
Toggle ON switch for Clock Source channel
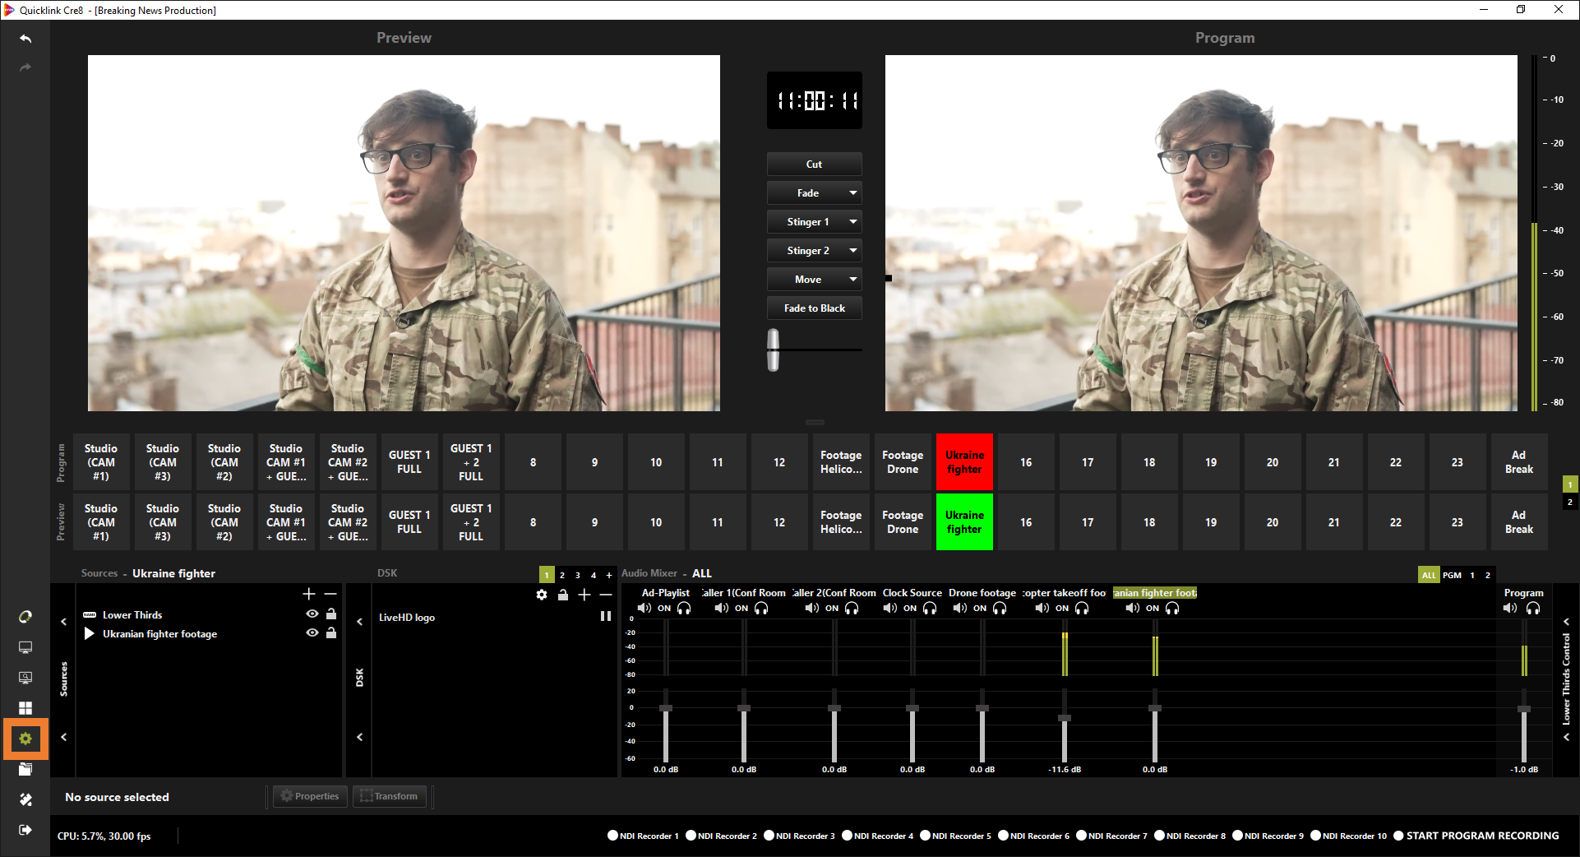point(910,609)
